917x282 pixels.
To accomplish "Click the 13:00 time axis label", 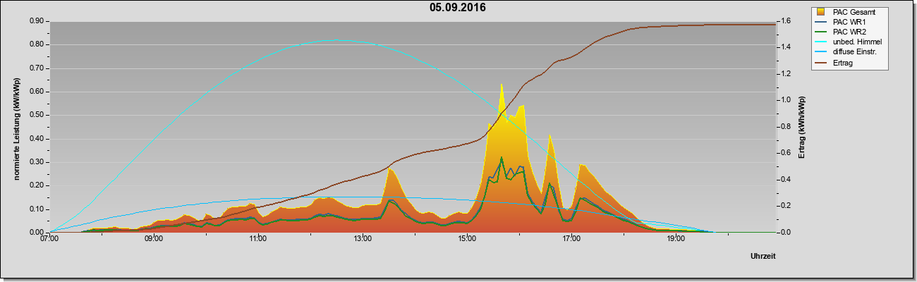I will [x=363, y=240].
